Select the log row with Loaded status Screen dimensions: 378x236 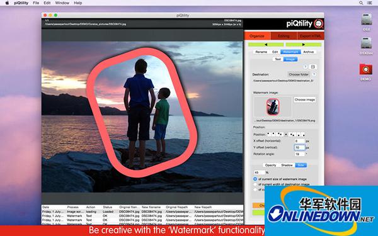(142, 211)
